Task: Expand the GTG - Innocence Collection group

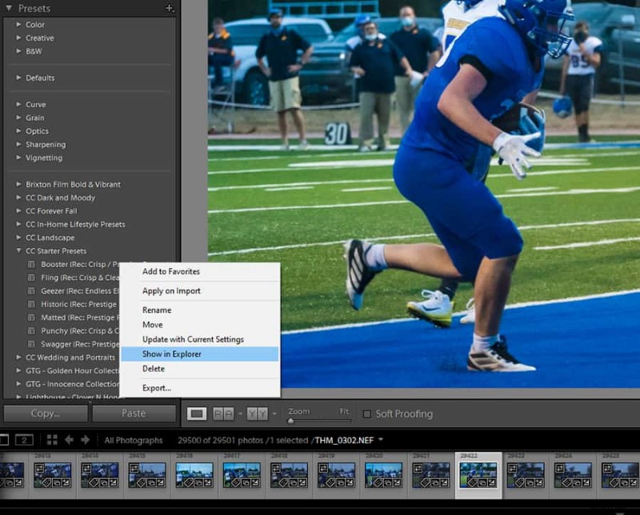Action: coord(18,384)
